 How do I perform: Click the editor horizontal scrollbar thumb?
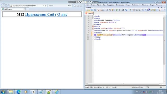coord(123,84)
